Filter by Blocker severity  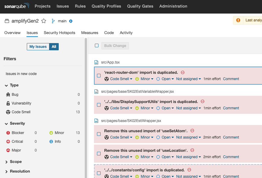click(x=21, y=133)
